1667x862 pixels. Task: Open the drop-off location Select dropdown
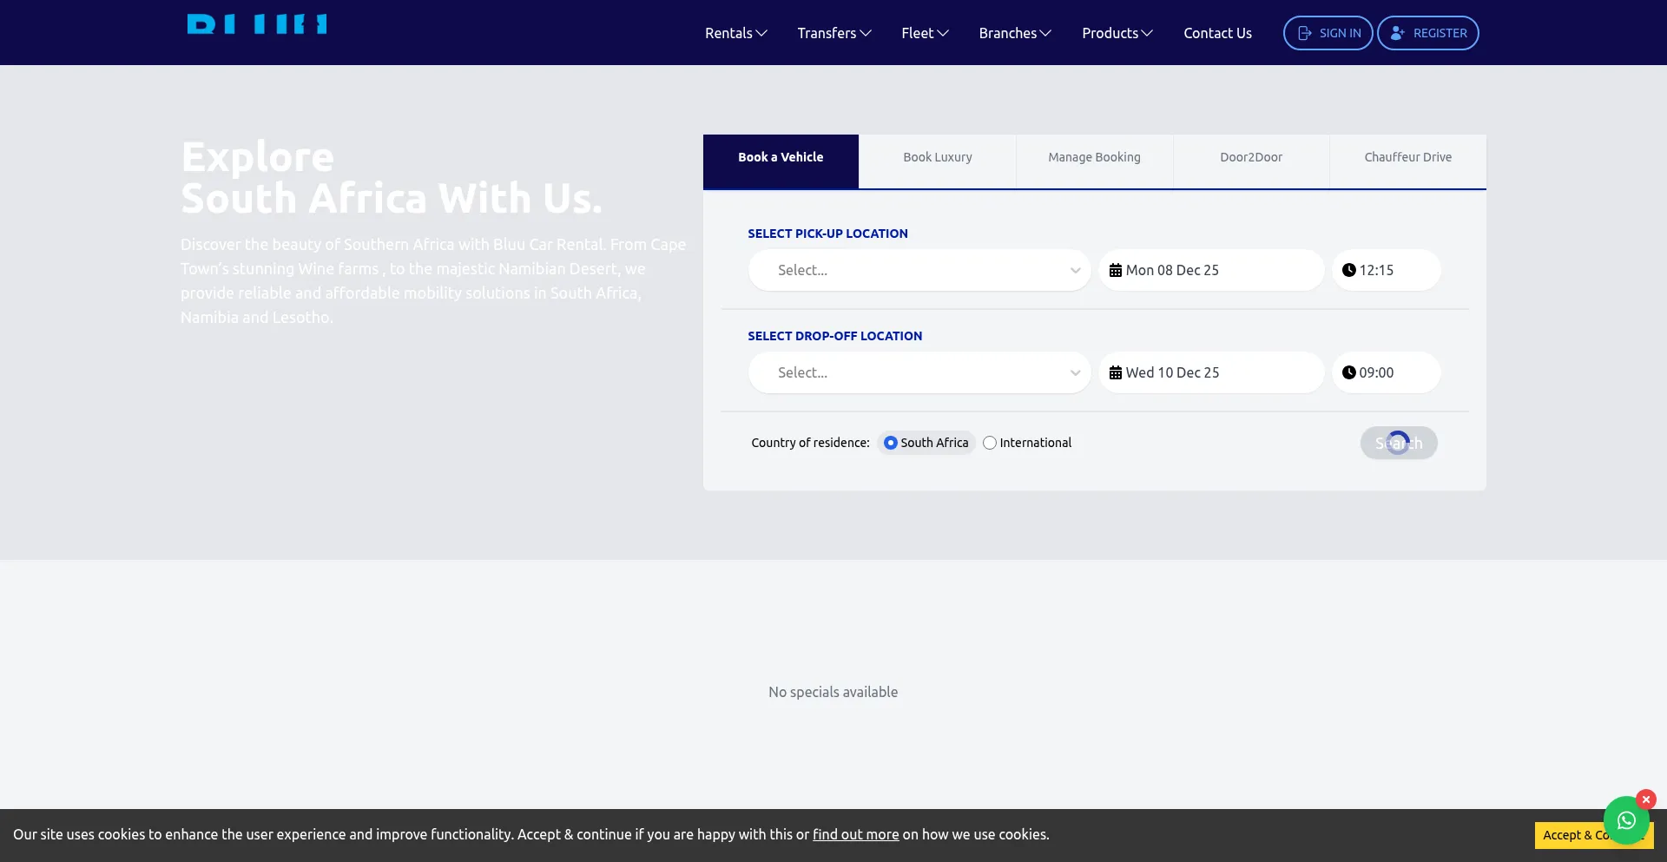click(919, 372)
